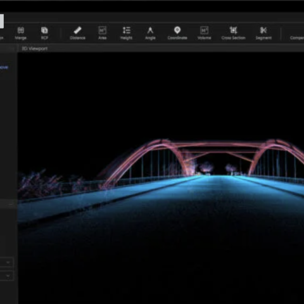Select the Volume measurement tool
Image resolution: width=304 pixels, height=304 pixels.
204,33
